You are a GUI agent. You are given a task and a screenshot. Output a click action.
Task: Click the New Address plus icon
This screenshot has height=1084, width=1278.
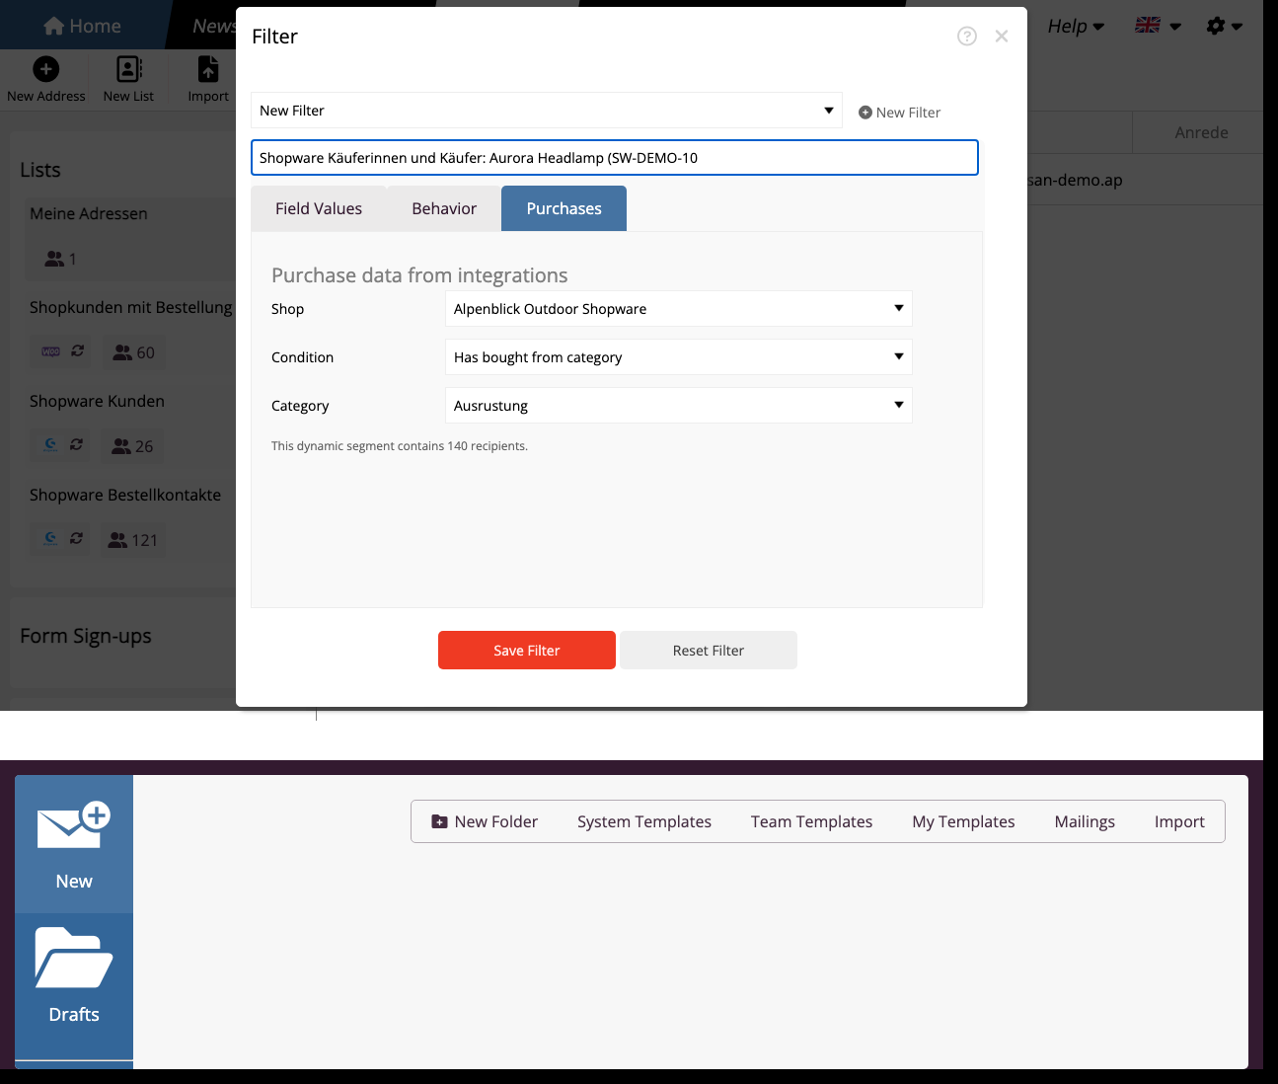click(46, 69)
